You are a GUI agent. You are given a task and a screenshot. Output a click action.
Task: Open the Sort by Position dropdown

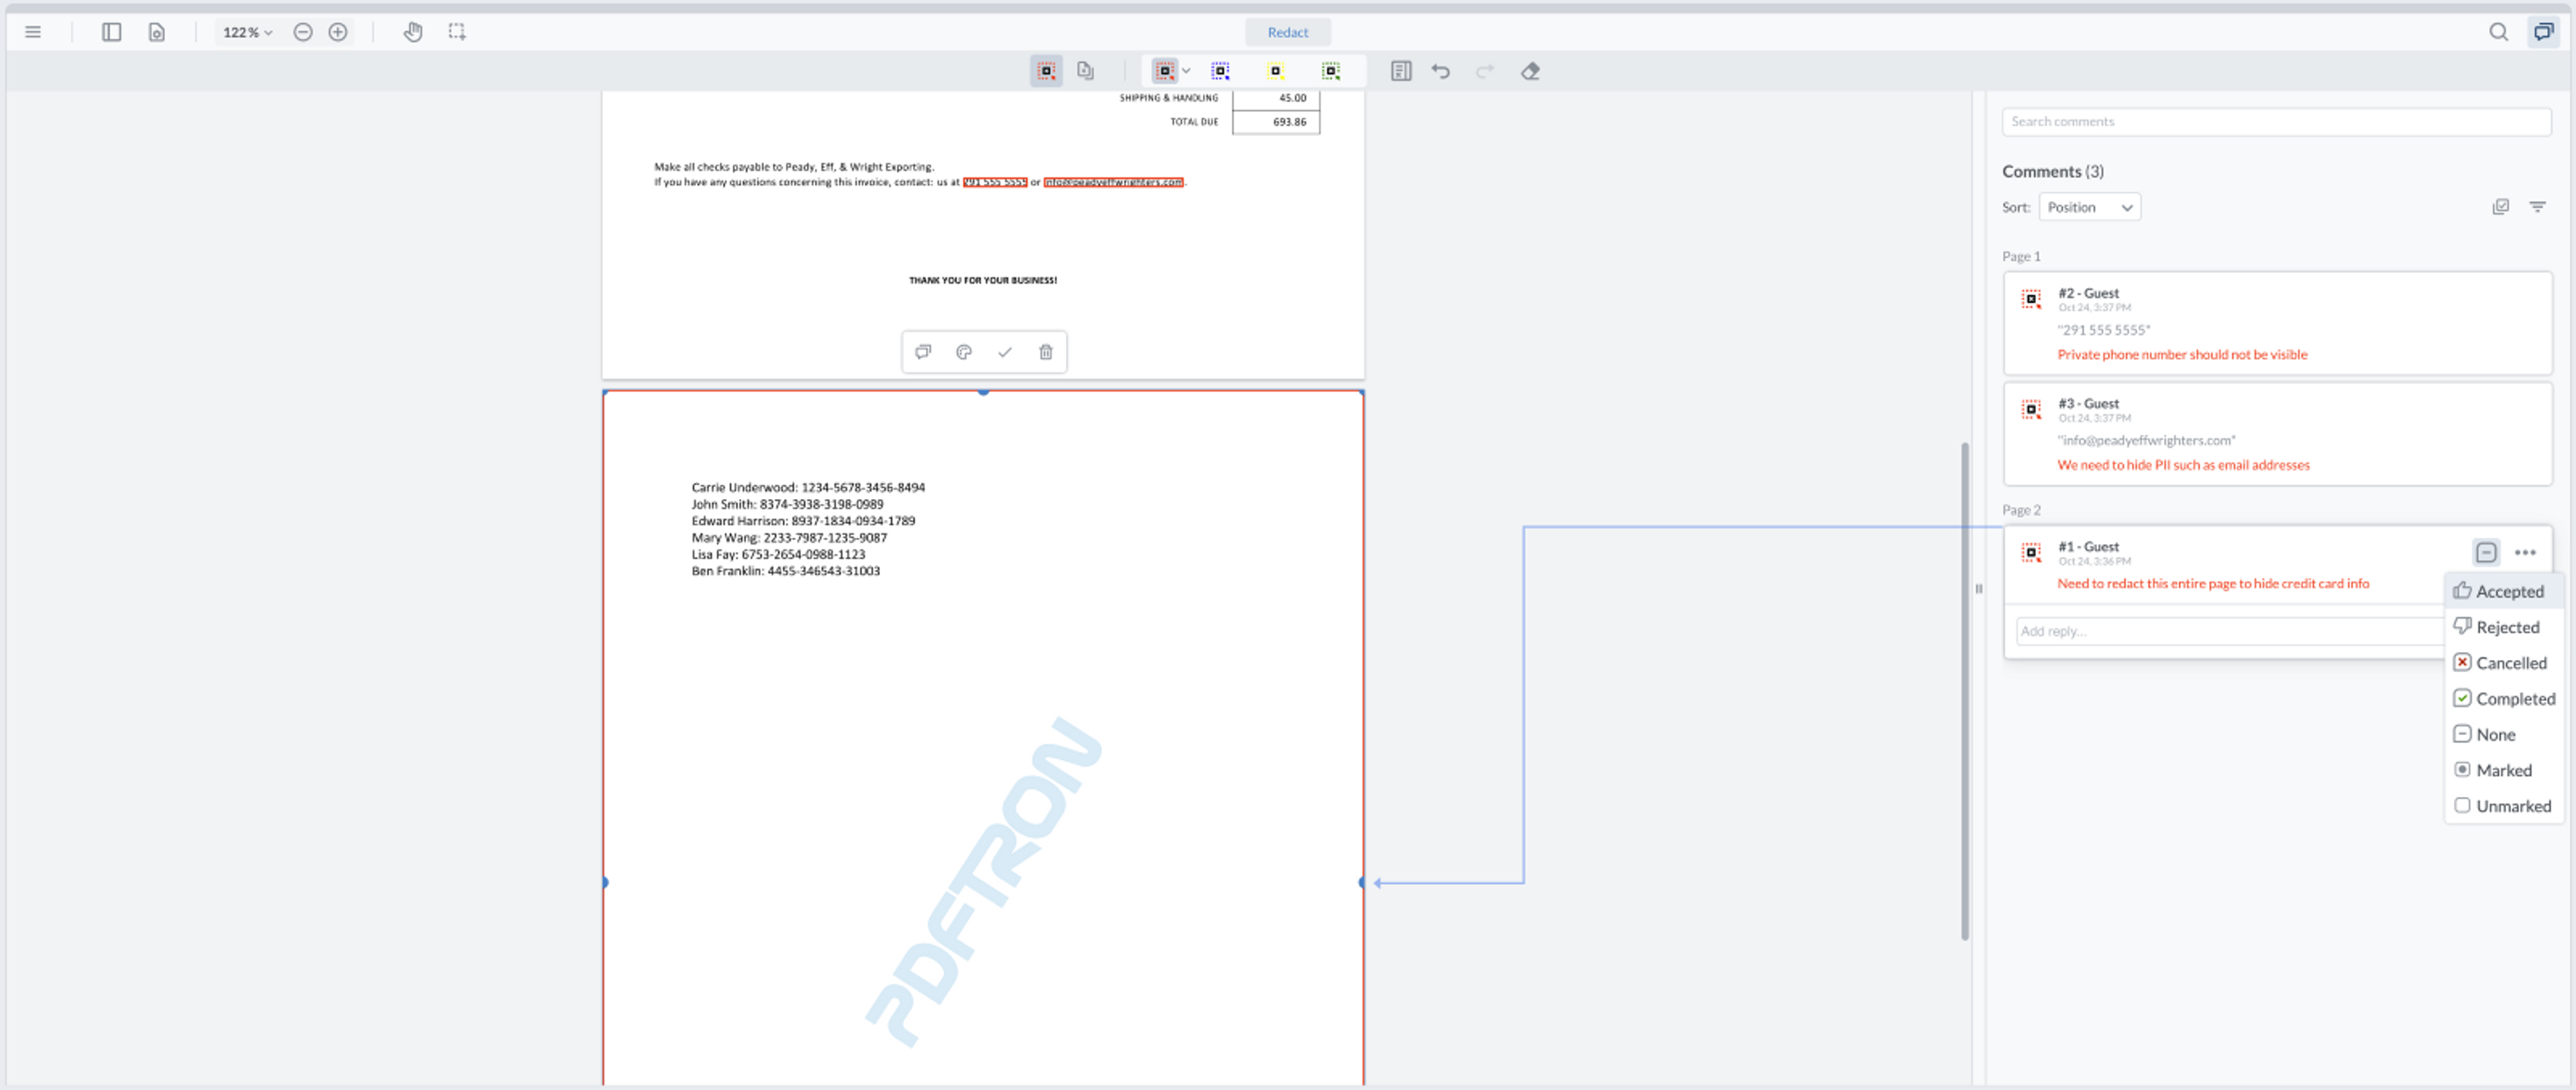click(2088, 207)
